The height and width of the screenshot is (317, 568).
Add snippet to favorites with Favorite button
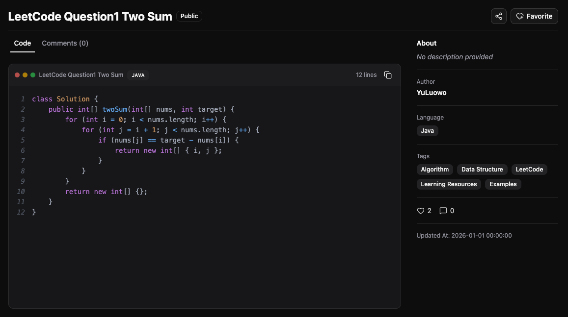pyautogui.click(x=534, y=16)
